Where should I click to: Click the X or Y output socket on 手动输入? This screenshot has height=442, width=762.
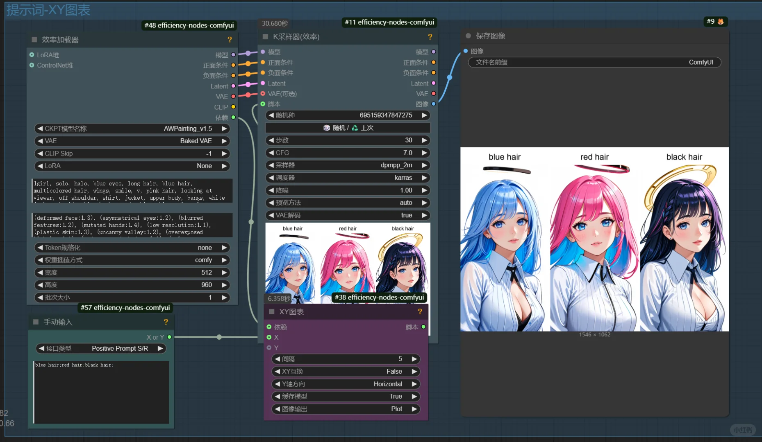169,337
